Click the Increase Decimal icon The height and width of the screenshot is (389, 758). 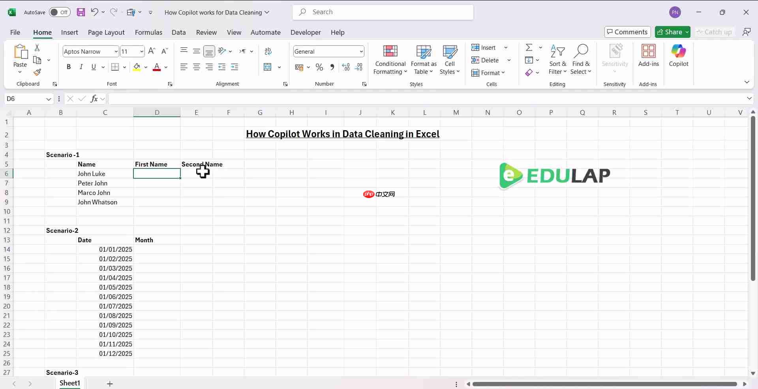346,67
